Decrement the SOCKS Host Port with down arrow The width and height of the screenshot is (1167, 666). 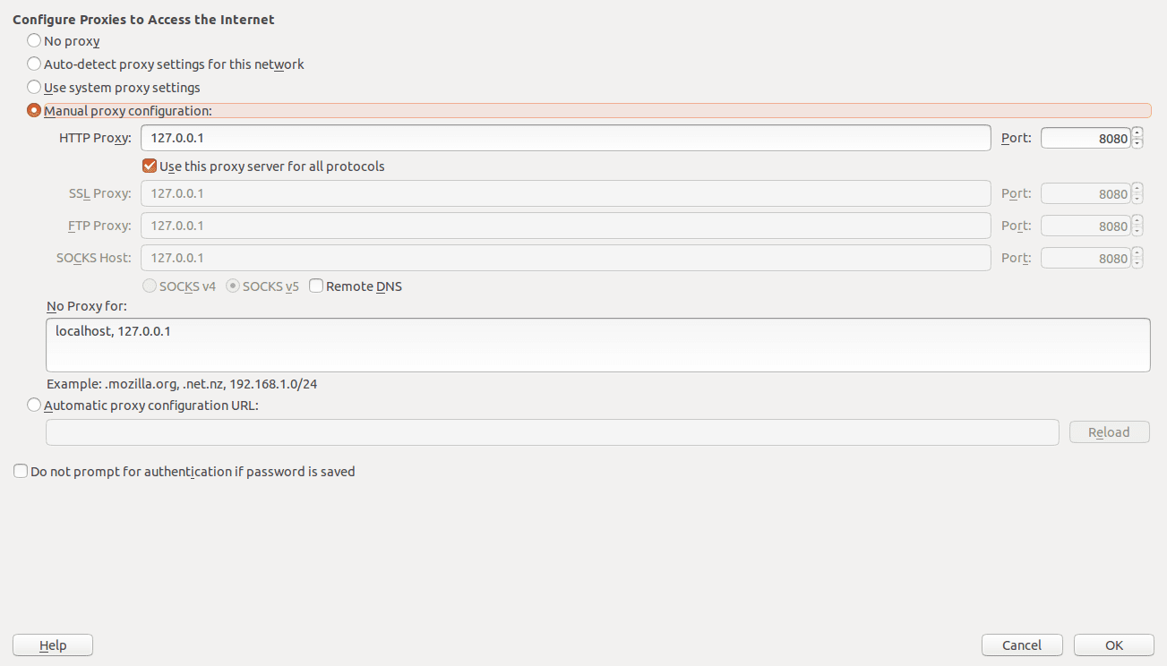(1137, 261)
